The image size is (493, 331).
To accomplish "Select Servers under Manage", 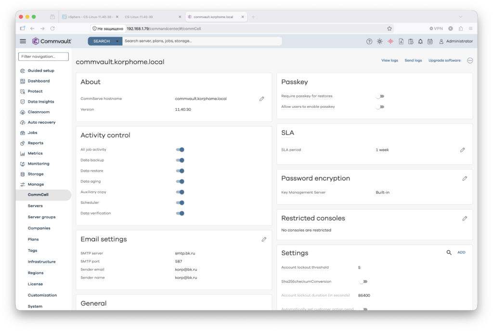I will point(35,206).
